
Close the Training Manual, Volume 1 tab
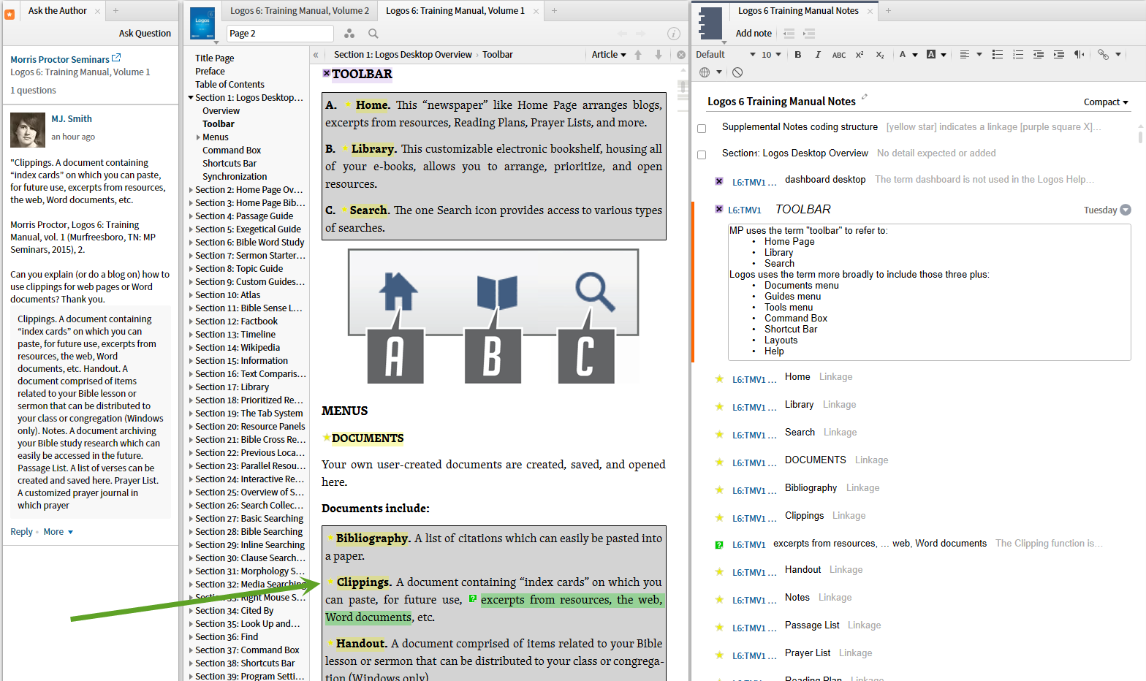536,11
